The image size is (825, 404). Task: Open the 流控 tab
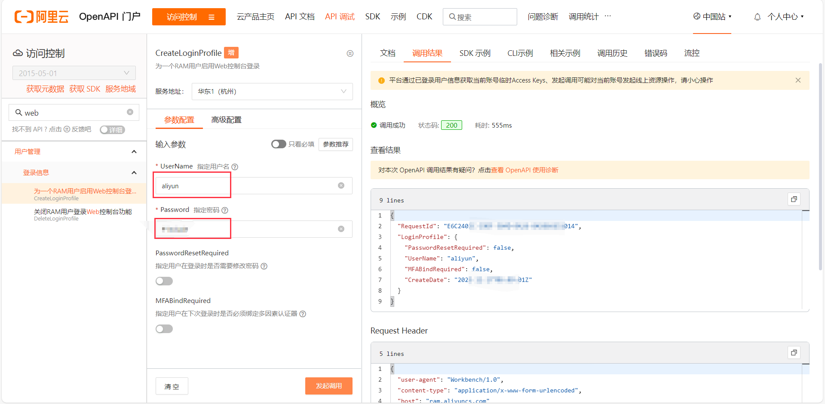(x=692, y=53)
